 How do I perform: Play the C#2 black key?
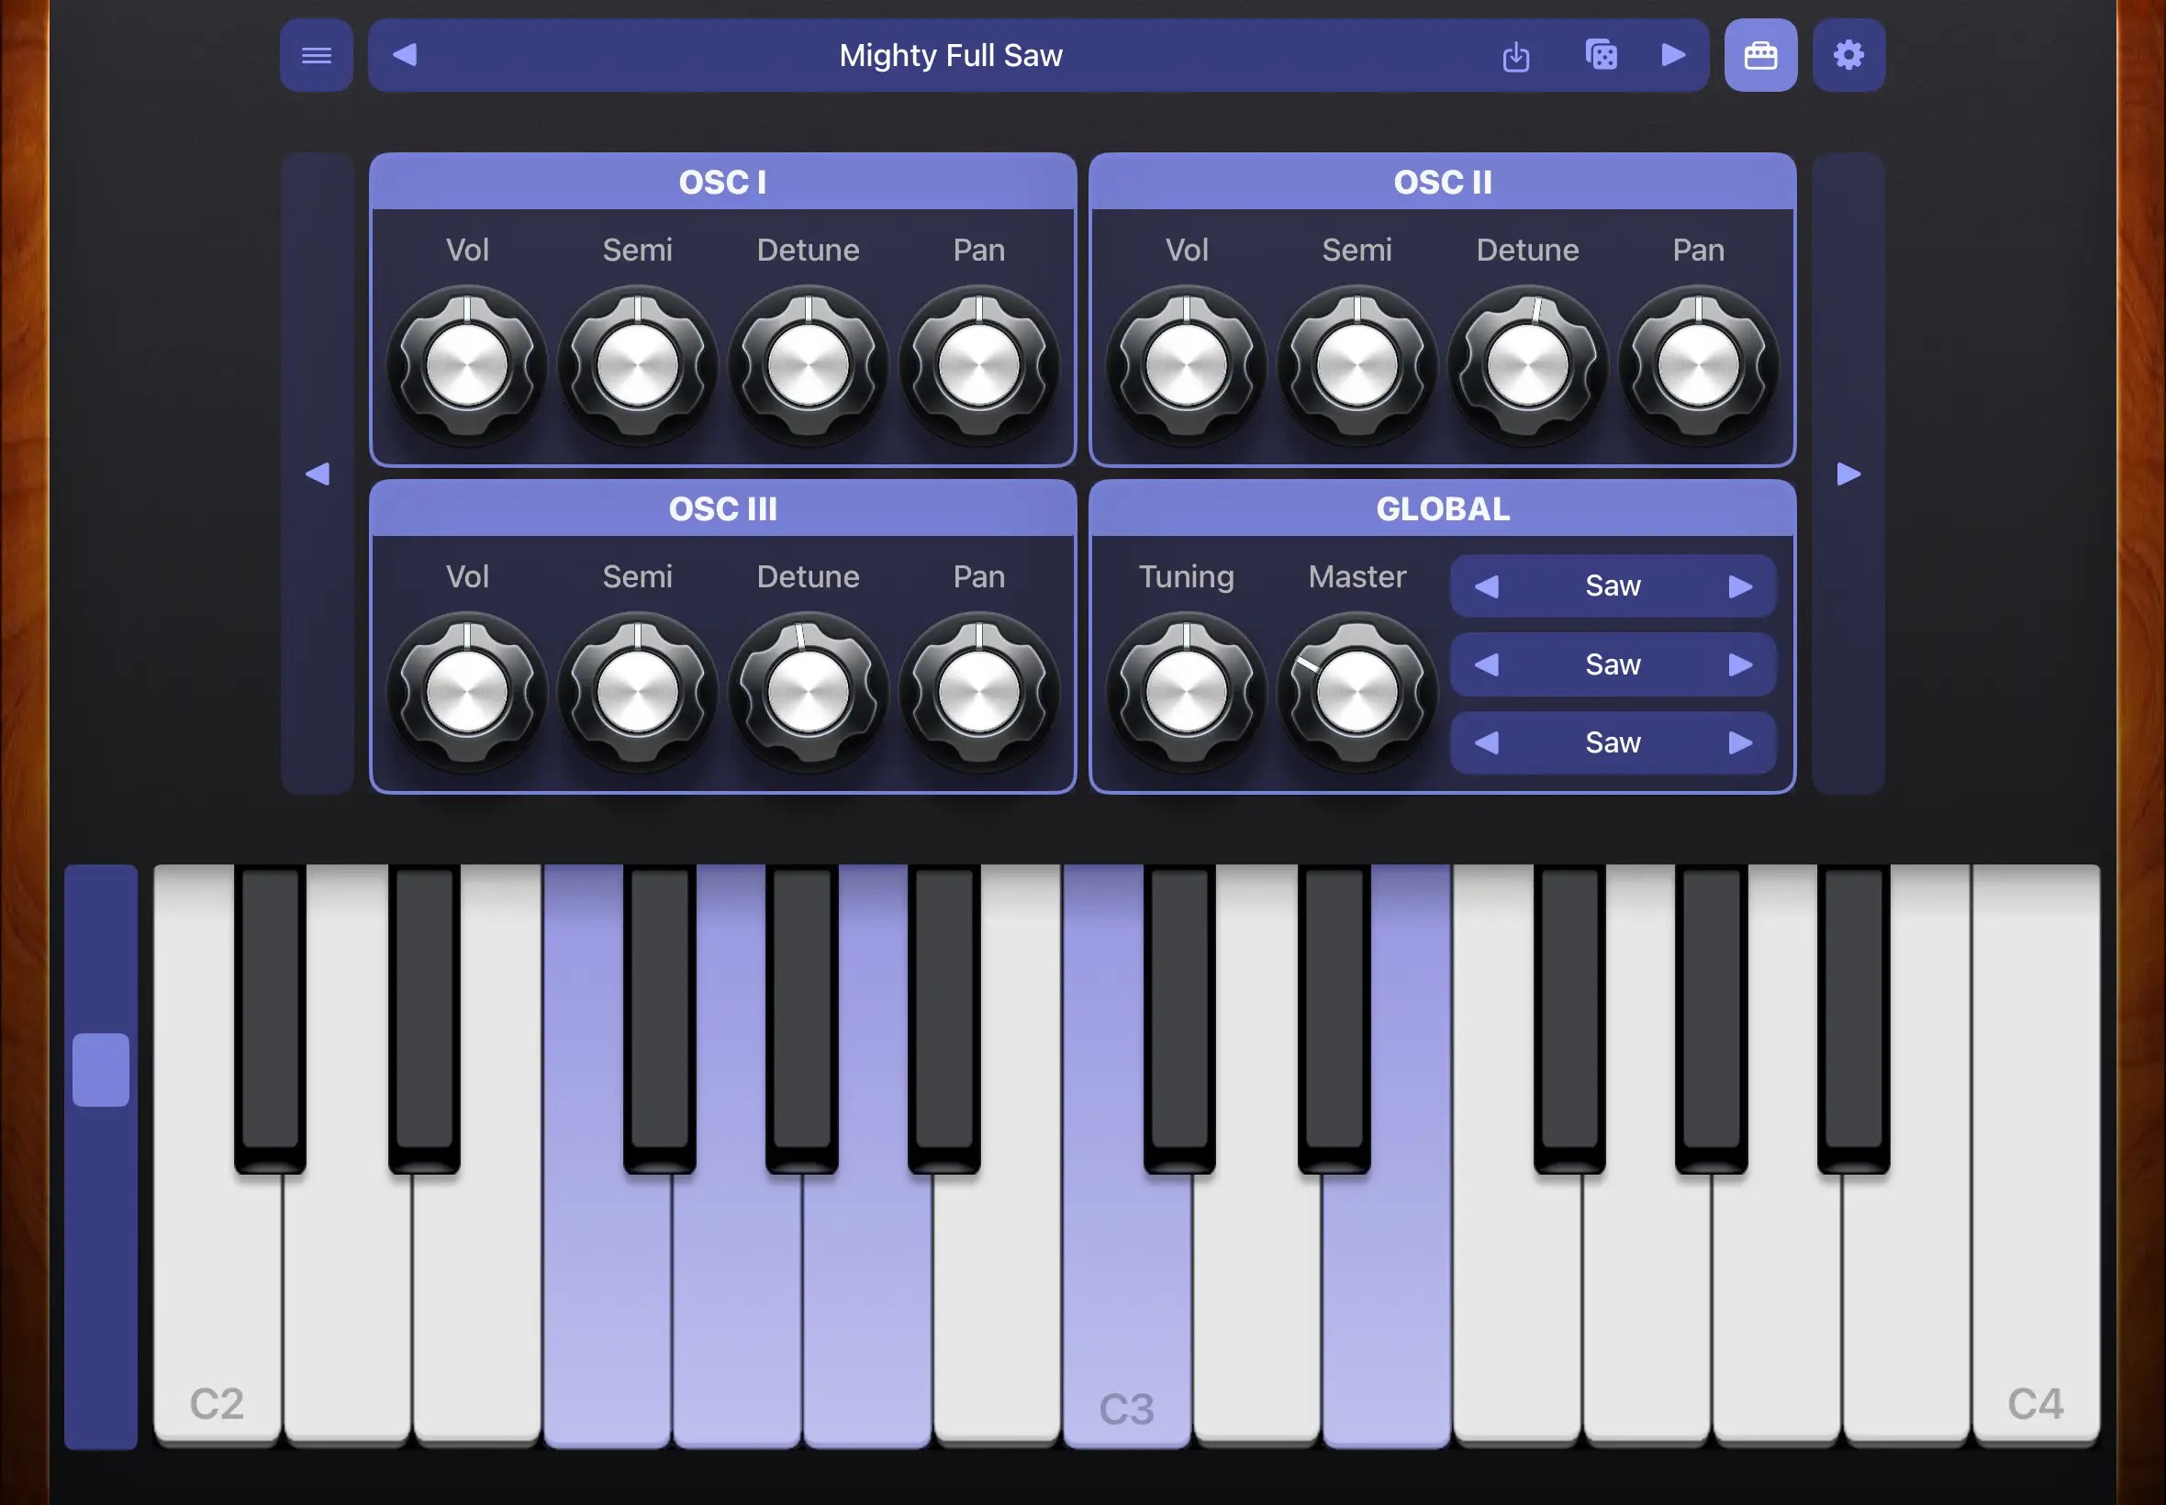270,1019
